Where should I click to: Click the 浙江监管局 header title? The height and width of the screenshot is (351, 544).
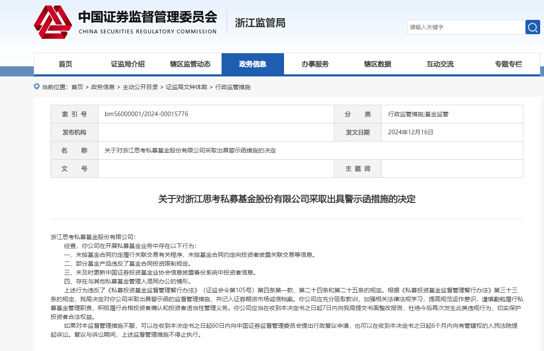[x=260, y=23]
